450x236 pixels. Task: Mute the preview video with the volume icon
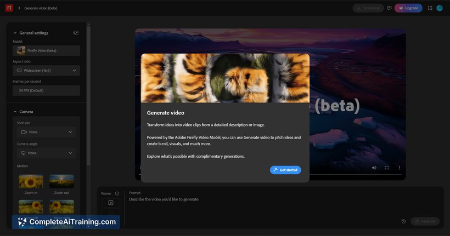pos(374,168)
